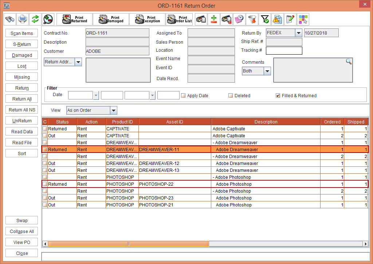Screen dimensions: 373x264
Task: Click the binoculars search icon
Action: 10,19
